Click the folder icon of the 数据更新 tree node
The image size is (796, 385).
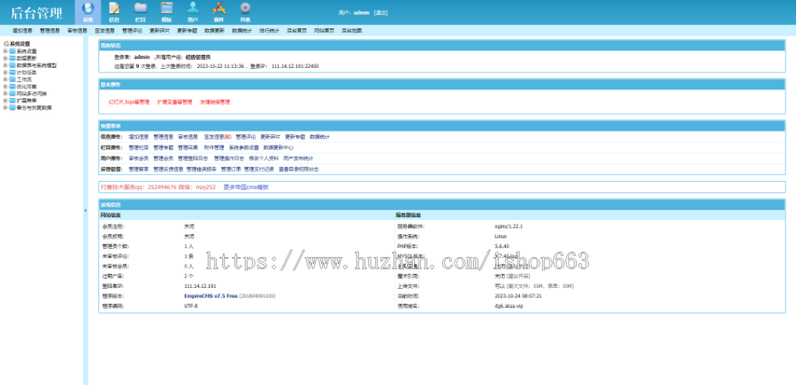pyautogui.click(x=12, y=58)
